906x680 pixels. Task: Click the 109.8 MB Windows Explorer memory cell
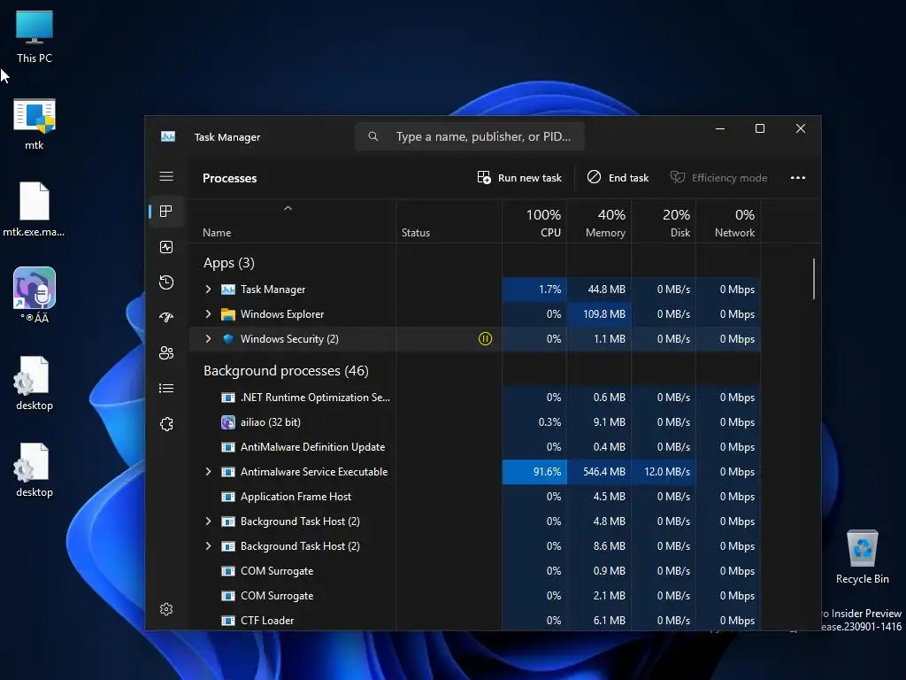600,314
